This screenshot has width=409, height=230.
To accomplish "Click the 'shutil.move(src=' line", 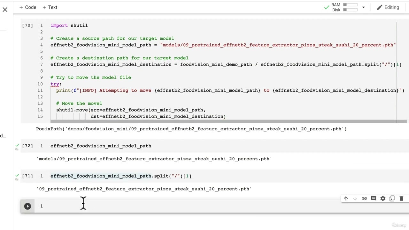I will (131, 110).
